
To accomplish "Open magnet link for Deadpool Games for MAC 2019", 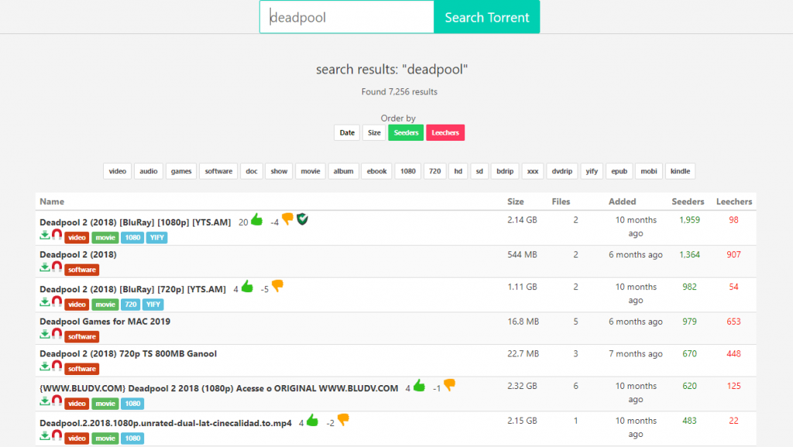I will coord(54,334).
